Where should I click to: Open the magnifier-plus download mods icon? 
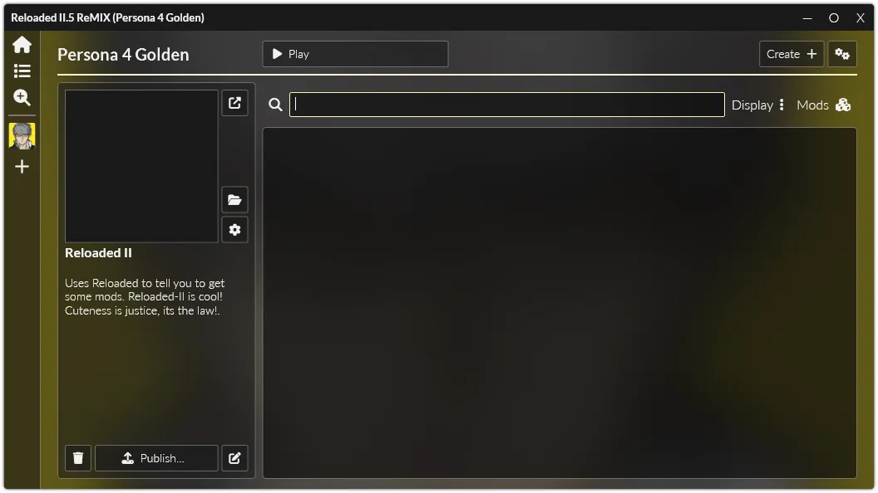(x=22, y=98)
